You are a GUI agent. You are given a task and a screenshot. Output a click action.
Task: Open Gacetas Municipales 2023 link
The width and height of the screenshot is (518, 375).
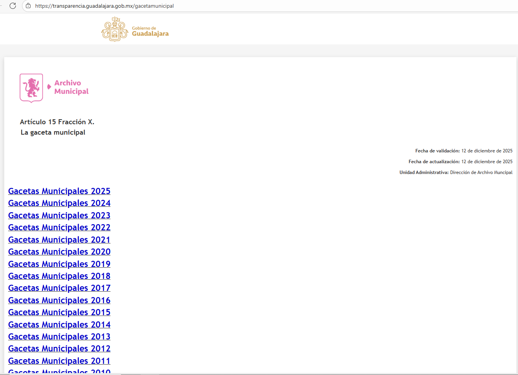(x=59, y=215)
